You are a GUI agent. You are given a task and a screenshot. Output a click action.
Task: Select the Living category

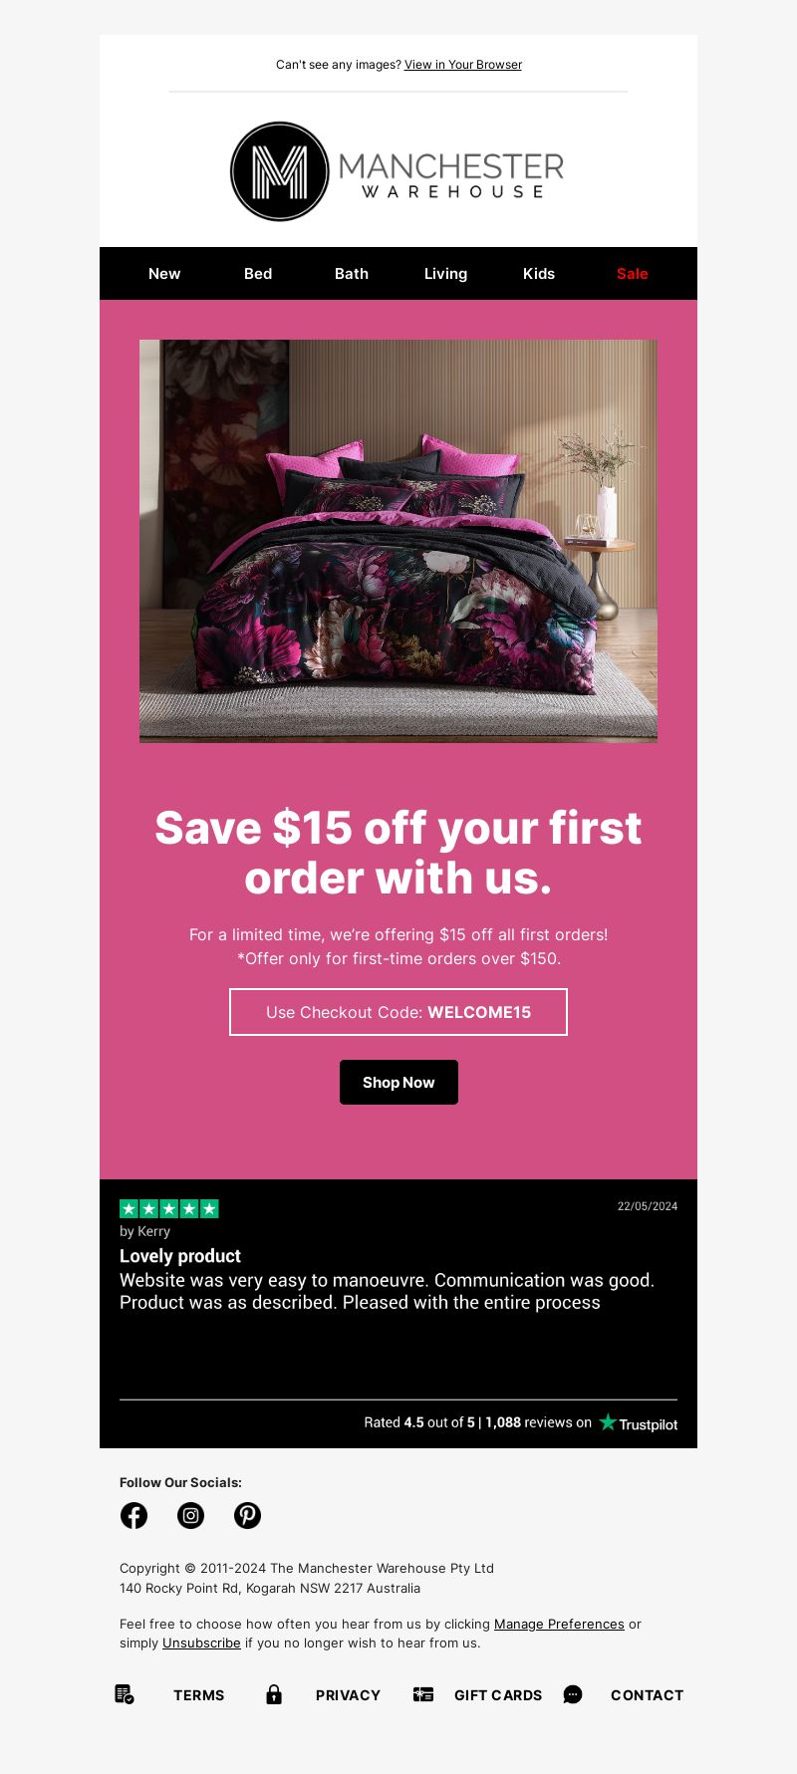pyautogui.click(x=445, y=274)
